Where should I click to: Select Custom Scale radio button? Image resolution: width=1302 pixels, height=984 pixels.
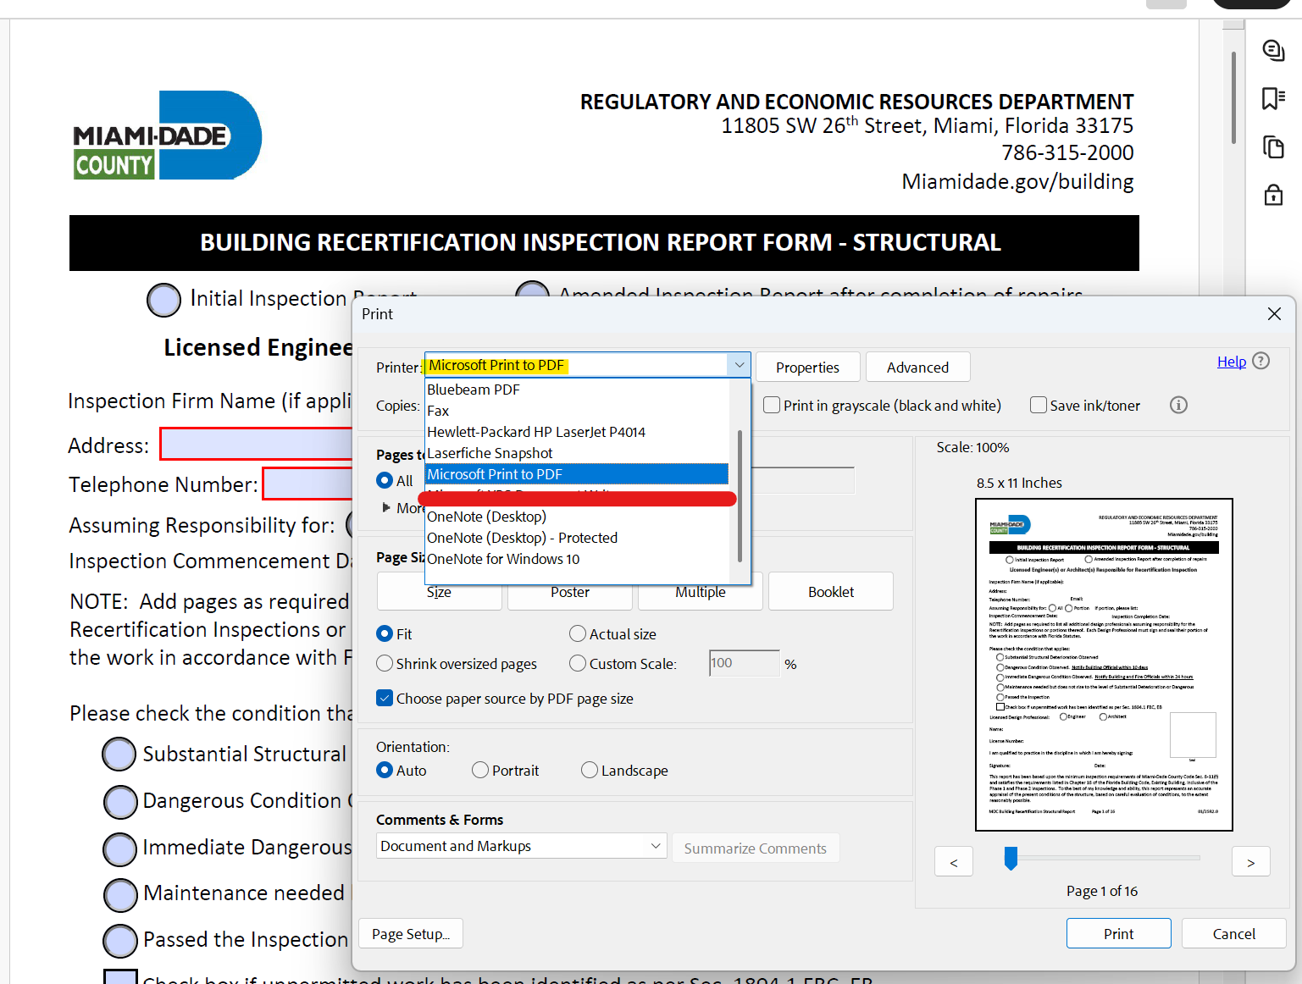coord(578,663)
